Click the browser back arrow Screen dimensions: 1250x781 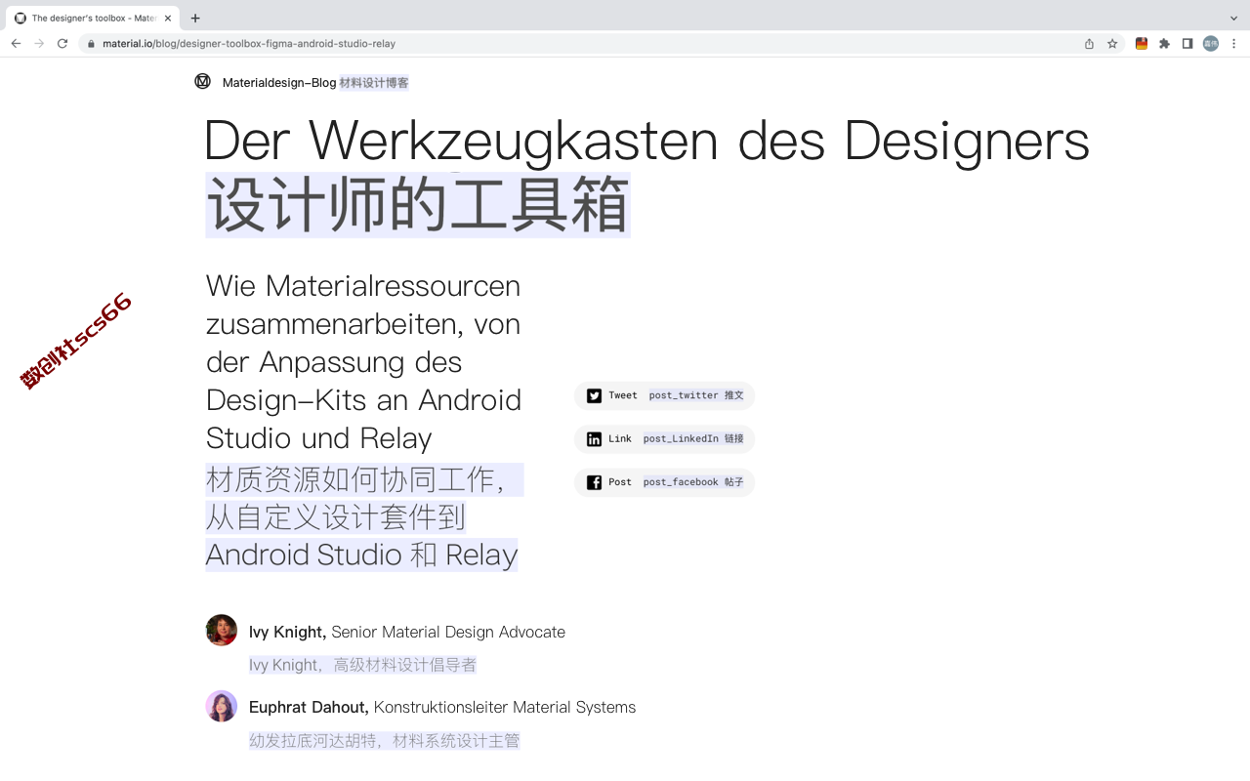(x=16, y=44)
